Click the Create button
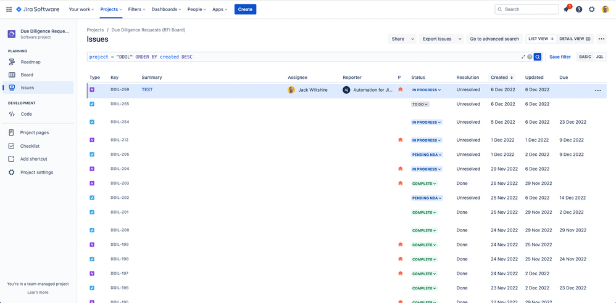 click(x=245, y=9)
